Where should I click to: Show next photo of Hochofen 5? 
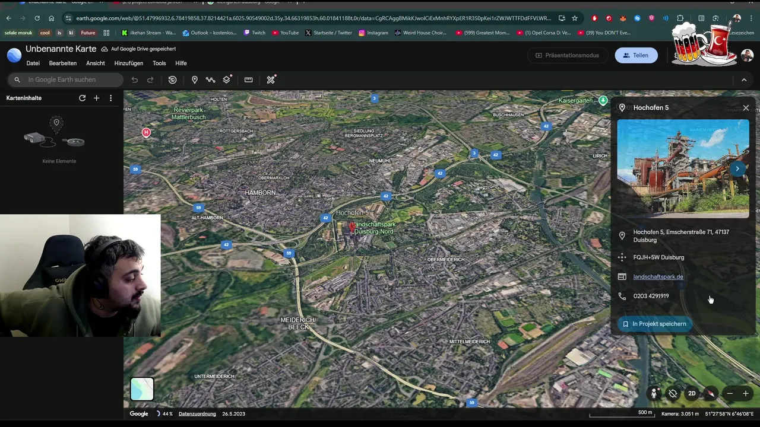(x=737, y=168)
